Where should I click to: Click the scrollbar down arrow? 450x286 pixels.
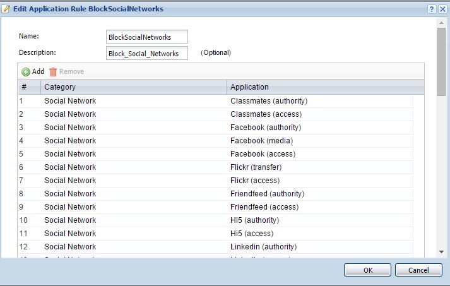click(441, 252)
